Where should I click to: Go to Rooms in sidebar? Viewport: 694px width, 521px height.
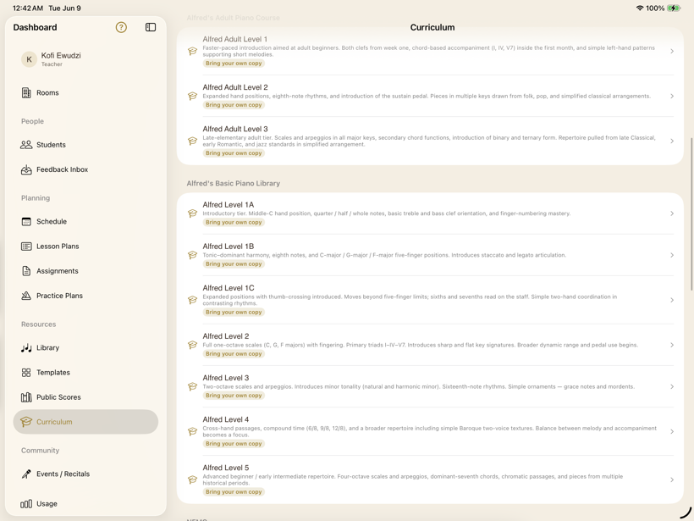click(85, 92)
